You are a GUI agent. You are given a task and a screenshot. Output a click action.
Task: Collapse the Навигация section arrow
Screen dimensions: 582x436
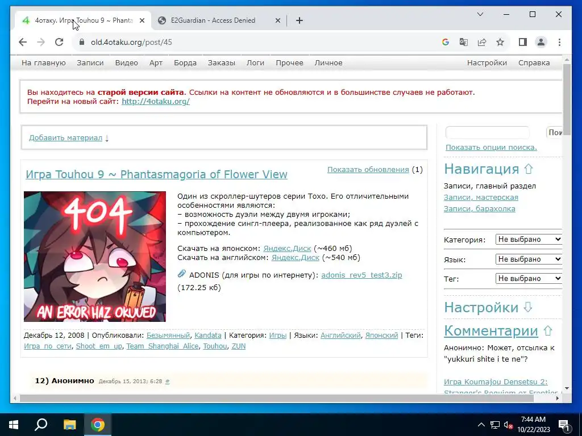[529, 169]
